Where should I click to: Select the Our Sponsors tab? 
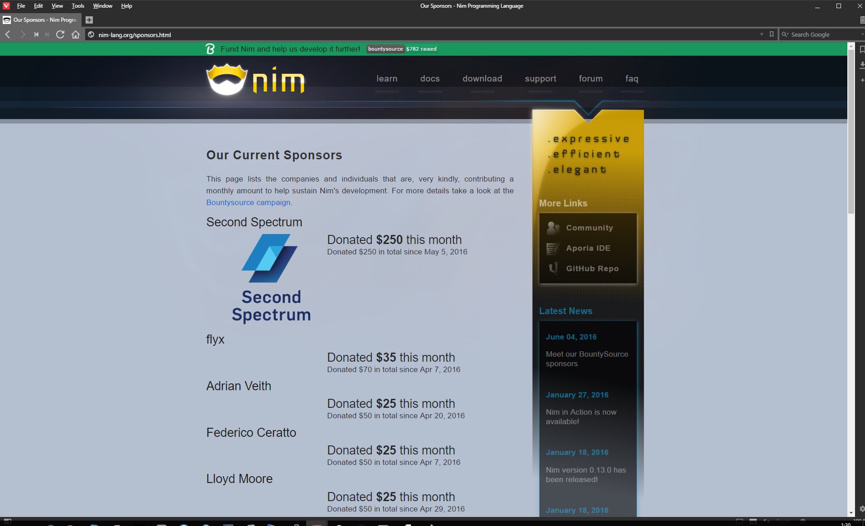coord(41,20)
